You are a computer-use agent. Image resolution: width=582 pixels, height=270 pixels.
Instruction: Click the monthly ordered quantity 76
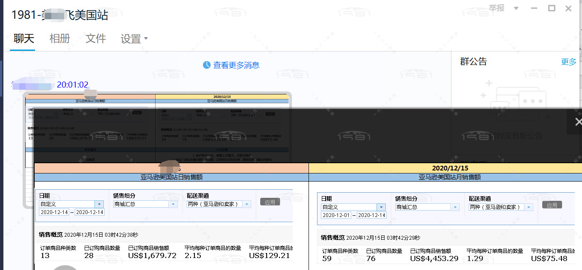click(371, 259)
